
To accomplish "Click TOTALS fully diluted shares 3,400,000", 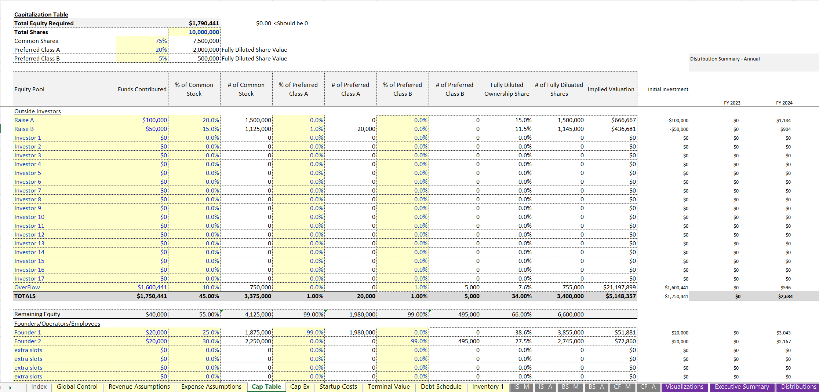I will (x=559, y=296).
